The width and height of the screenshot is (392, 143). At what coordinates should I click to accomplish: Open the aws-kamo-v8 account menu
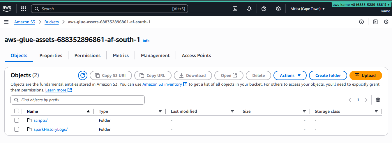click(x=361, y=5)
